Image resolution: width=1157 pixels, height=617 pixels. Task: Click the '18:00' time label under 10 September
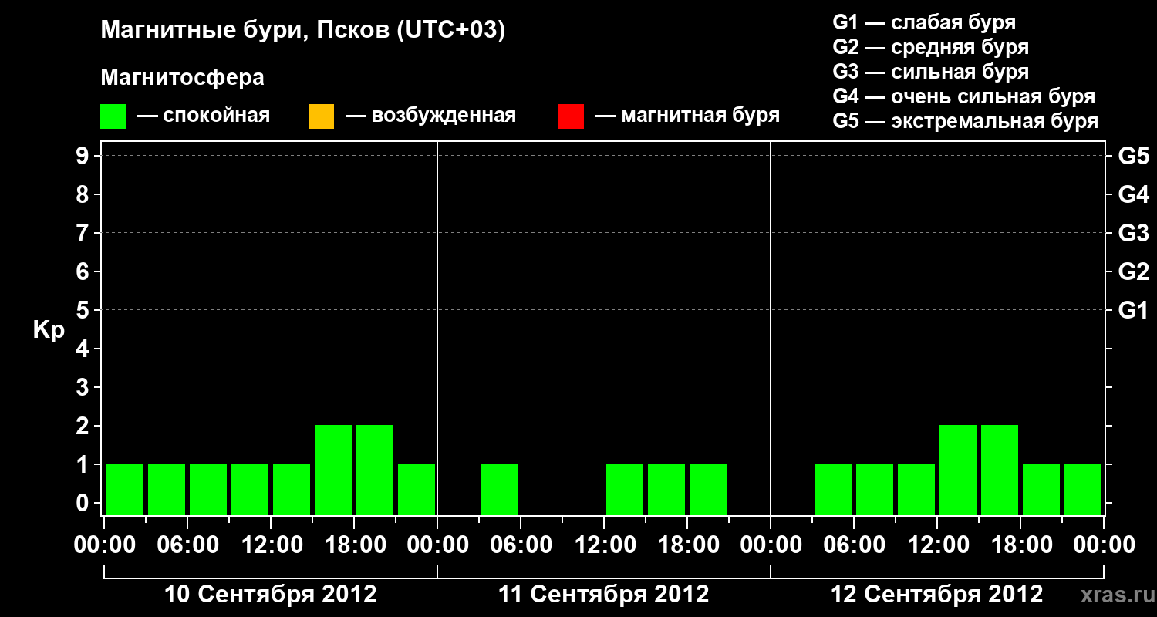coord(354,545)
